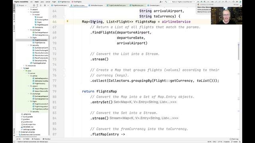
Task: Click findFlights breadcrumb in navigation bar
Action: pos(77,2)
